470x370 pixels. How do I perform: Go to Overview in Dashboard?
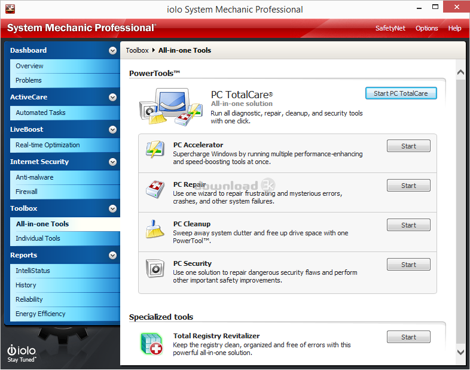coord(65,66)
